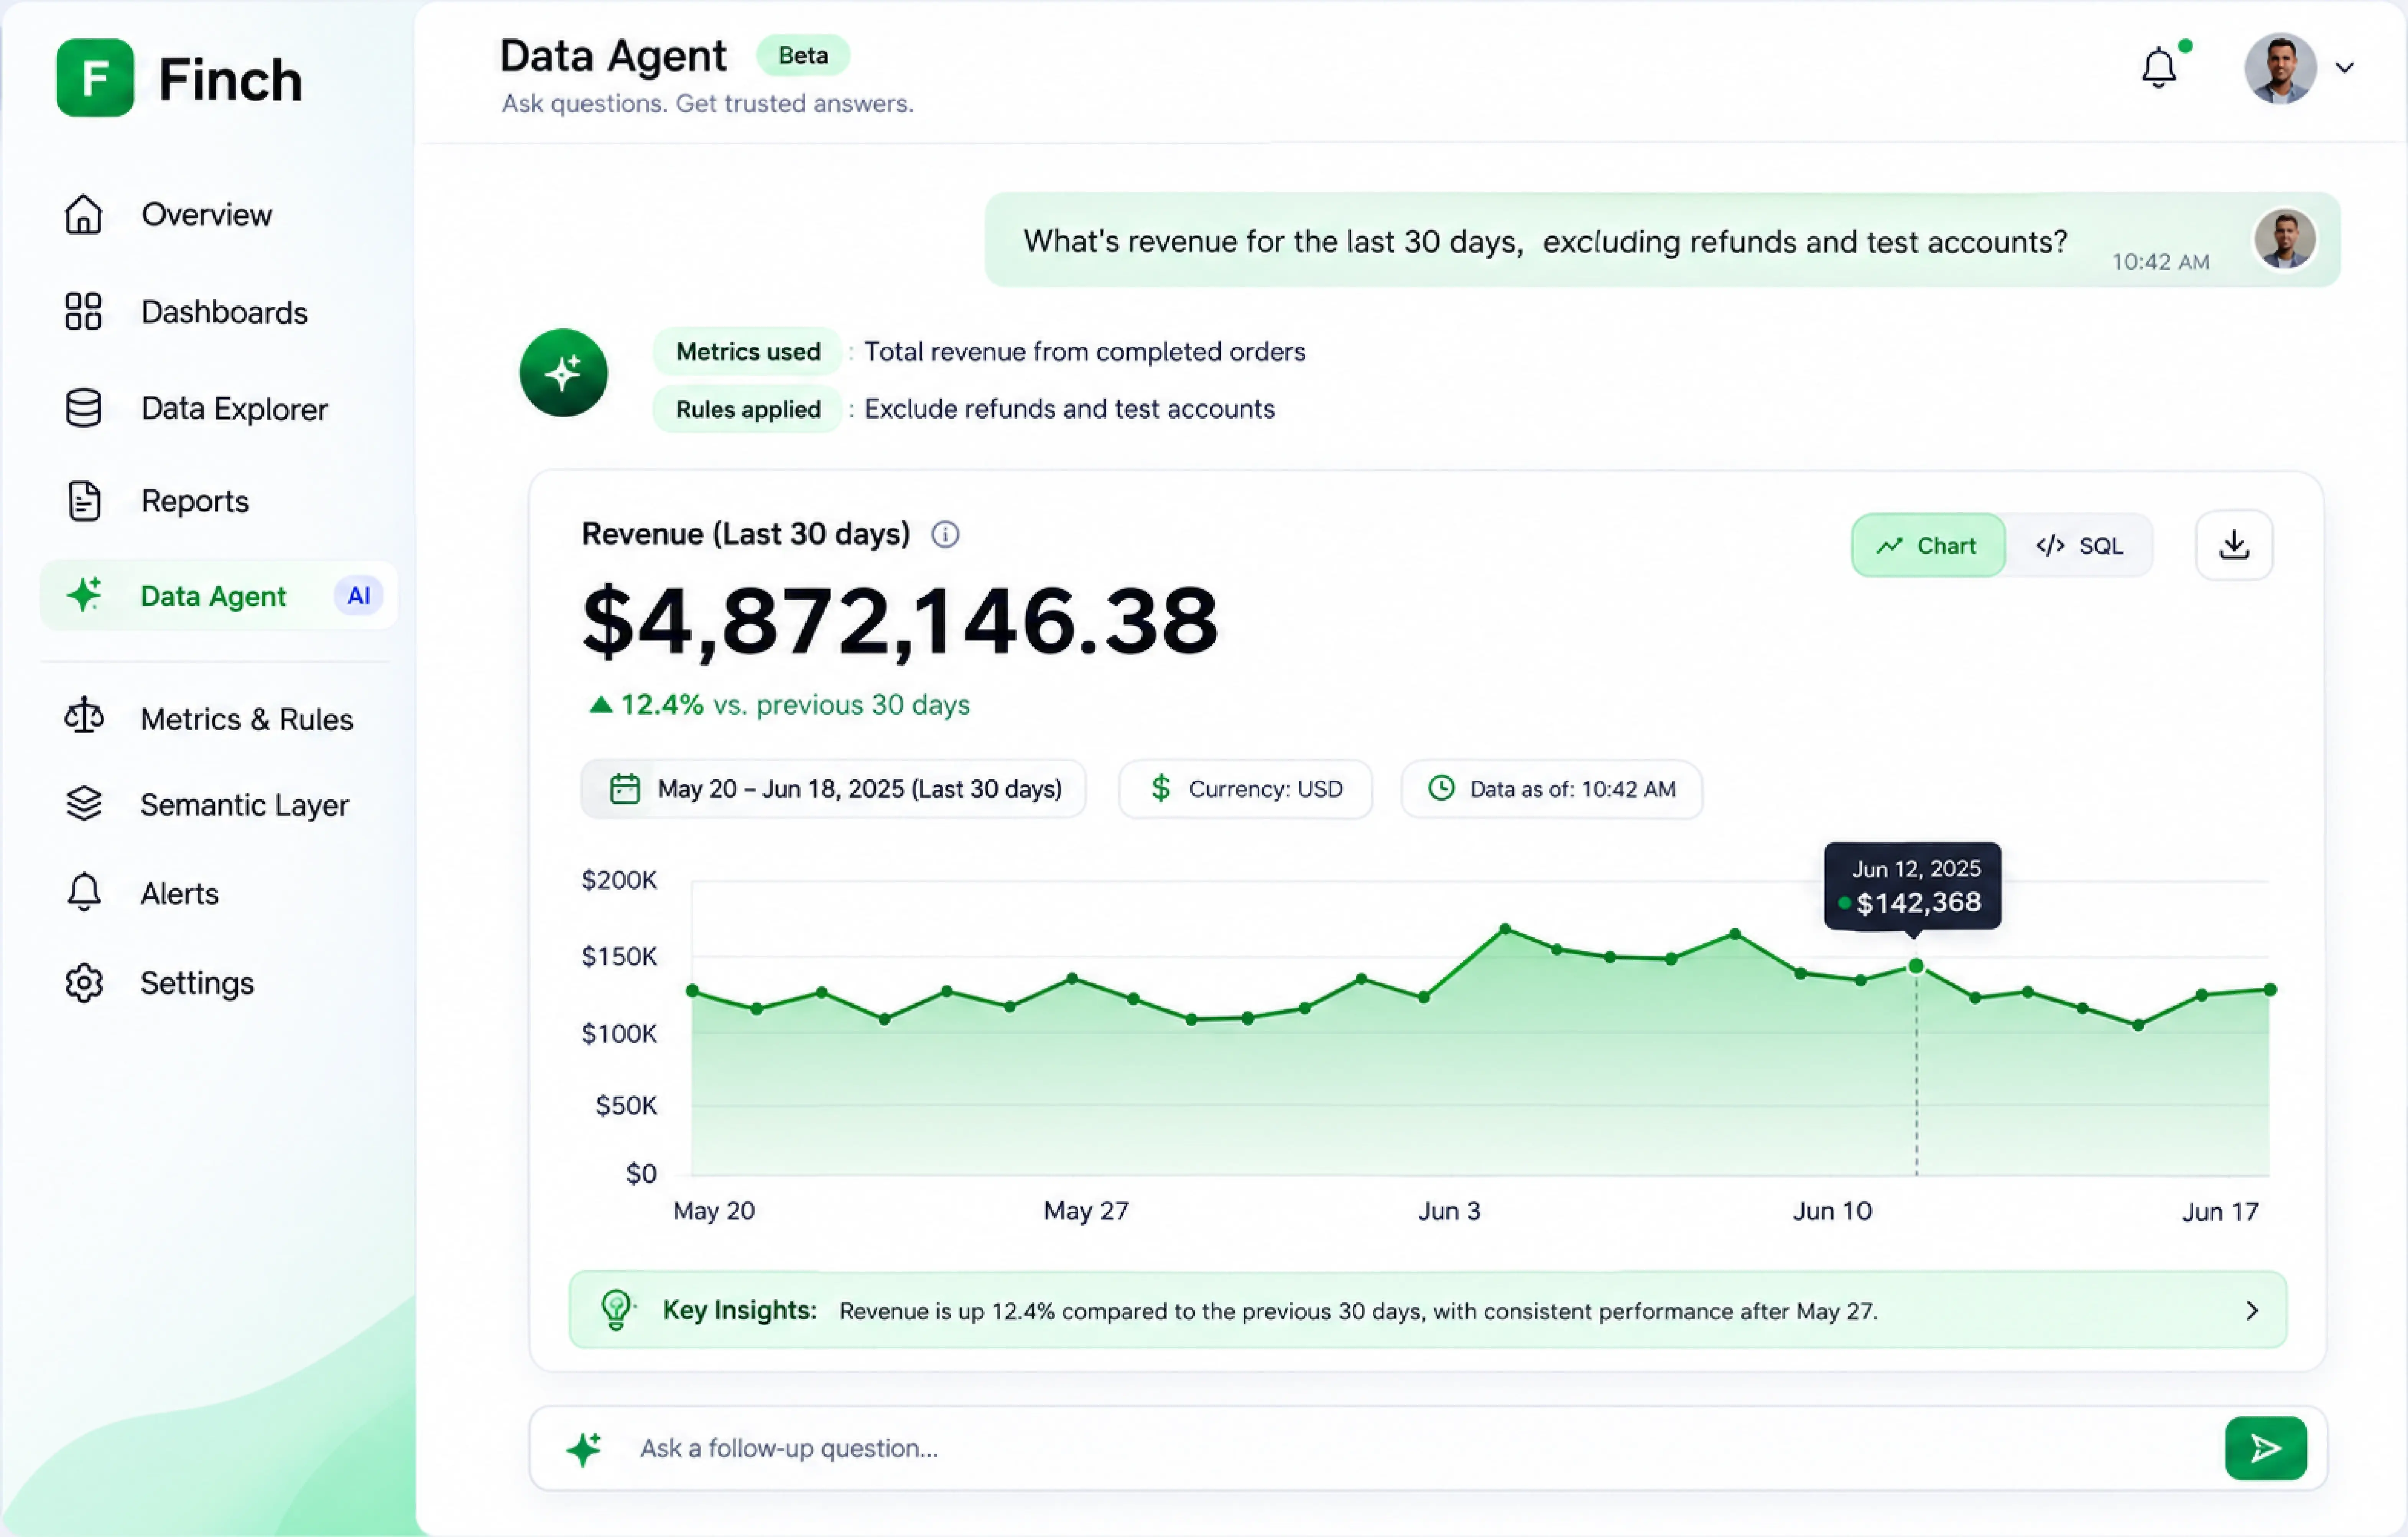Open the date range selector chip
Viewport: 2408px width, 1537px height.
click(x=833, y=789)
